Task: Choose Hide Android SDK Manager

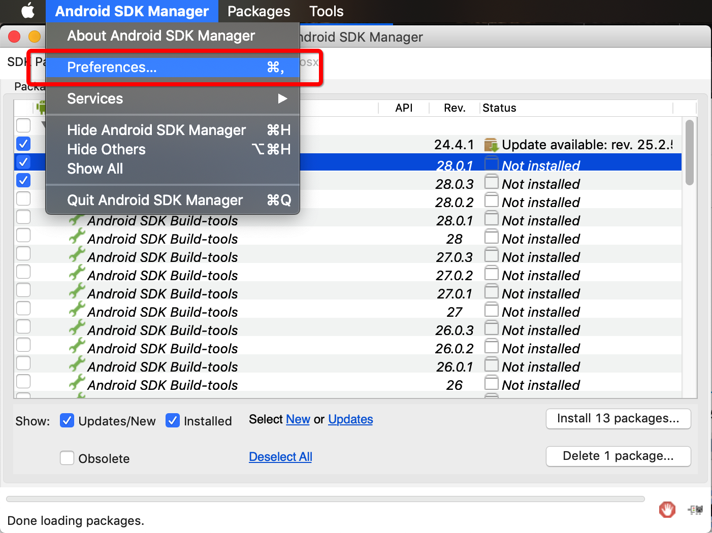Action: coord(173,130)
